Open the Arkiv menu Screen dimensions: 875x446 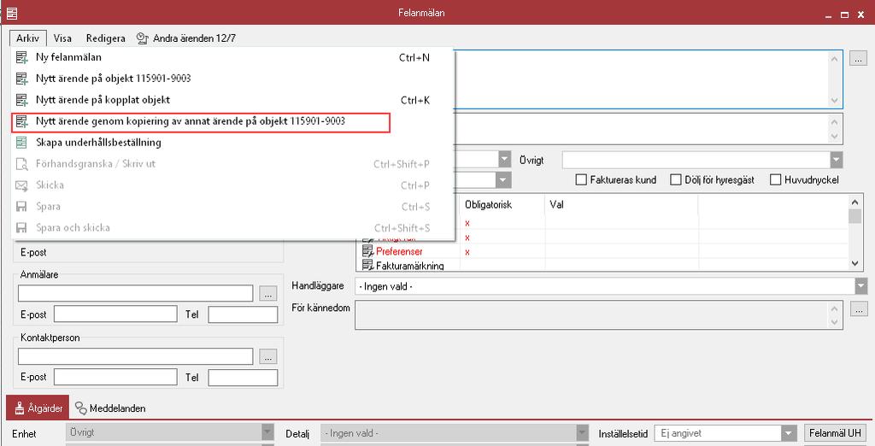click(27, 38)
